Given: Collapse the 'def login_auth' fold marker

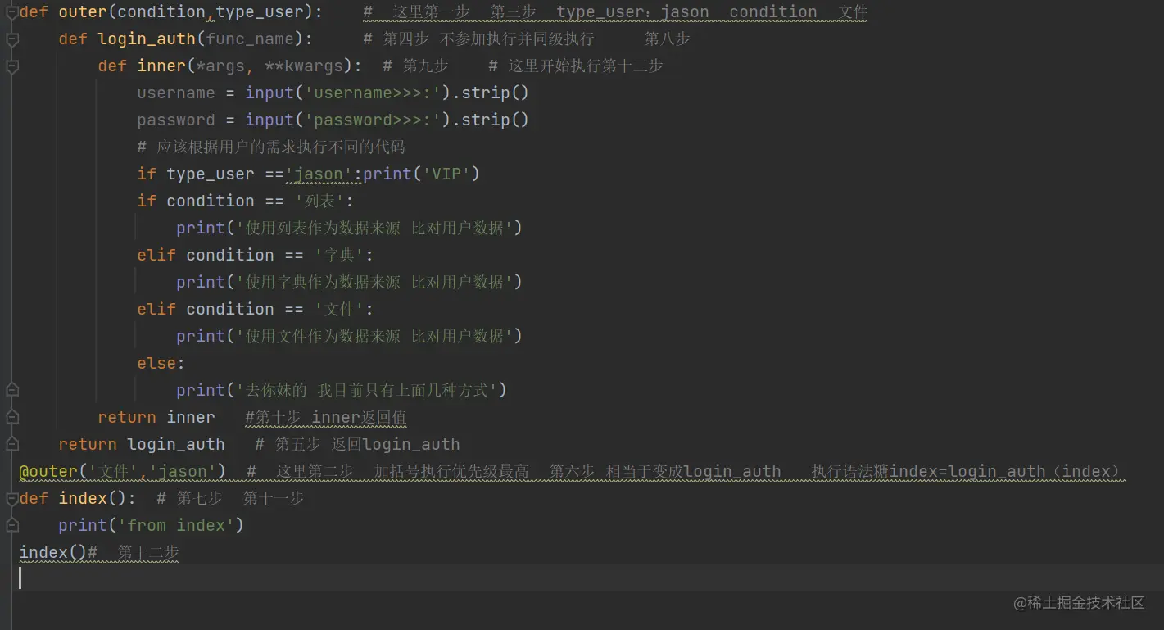Looking at the screenshot, I should click(x=11, y=39).
